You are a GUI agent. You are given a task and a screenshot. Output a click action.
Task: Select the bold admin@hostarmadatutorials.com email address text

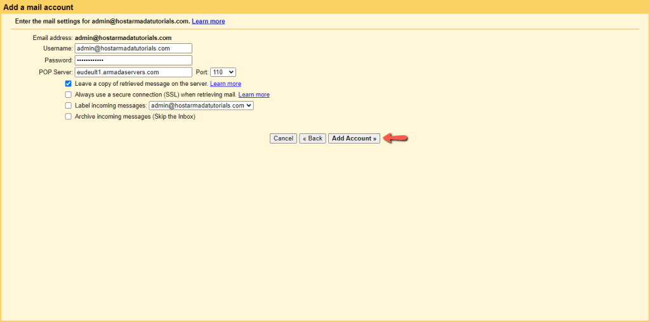[123, 37]
